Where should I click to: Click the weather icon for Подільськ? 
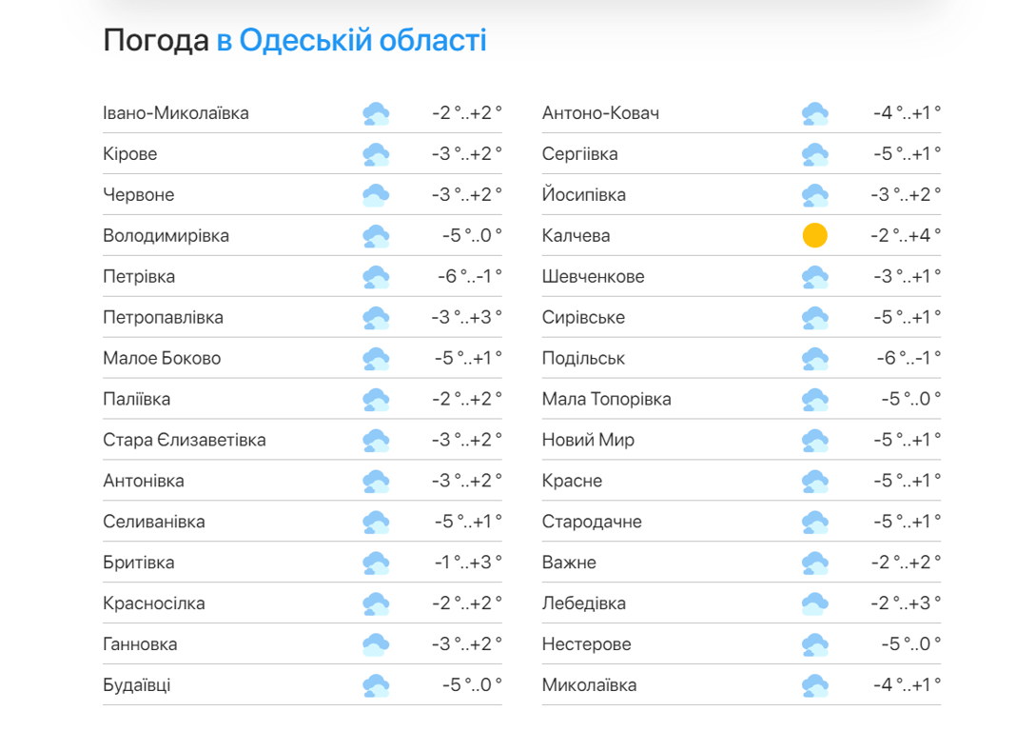(814, 359)
